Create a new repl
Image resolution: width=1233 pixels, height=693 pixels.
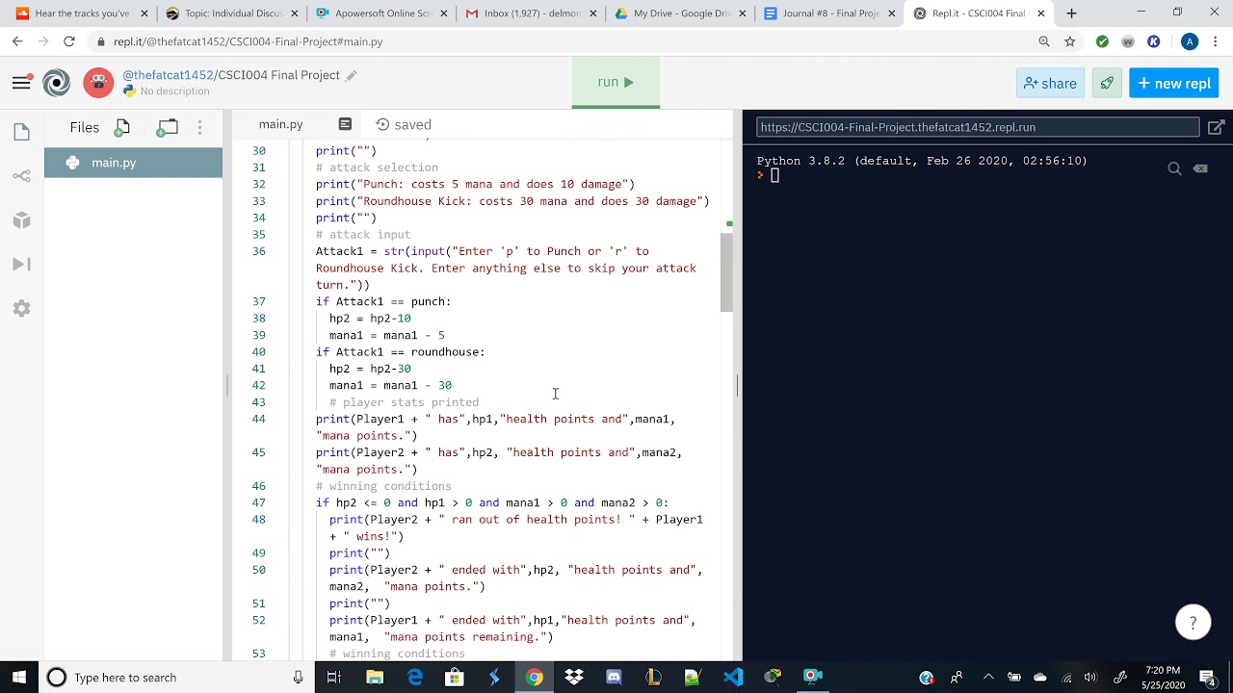(x=1174, y=83)
